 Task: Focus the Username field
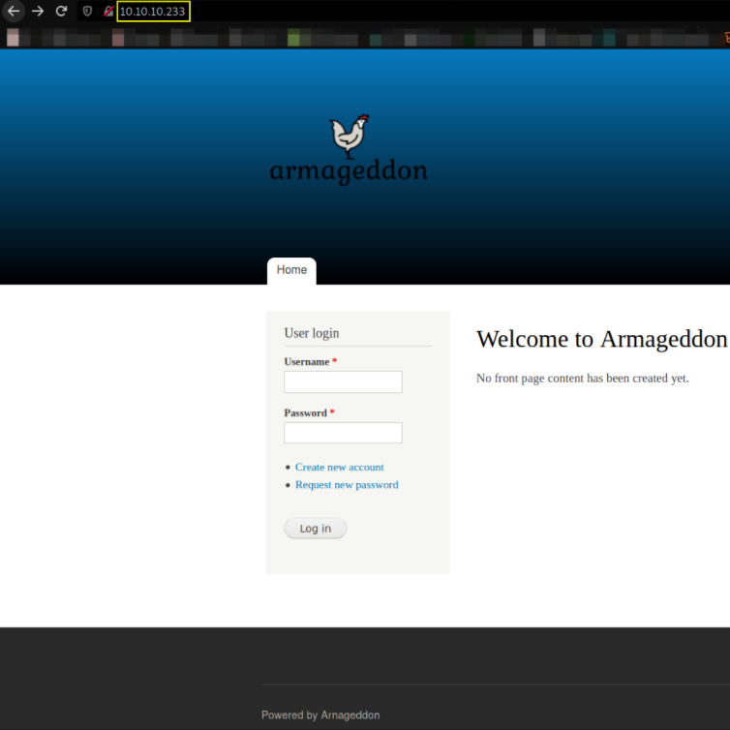[343, 381]
